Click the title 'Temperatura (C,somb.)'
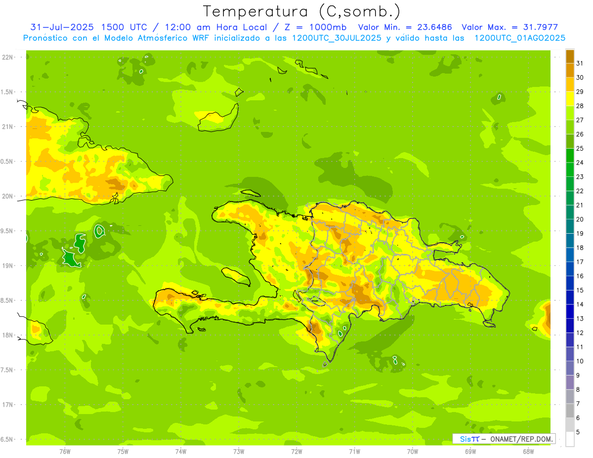593x458 pixels. tap(301, 11)
